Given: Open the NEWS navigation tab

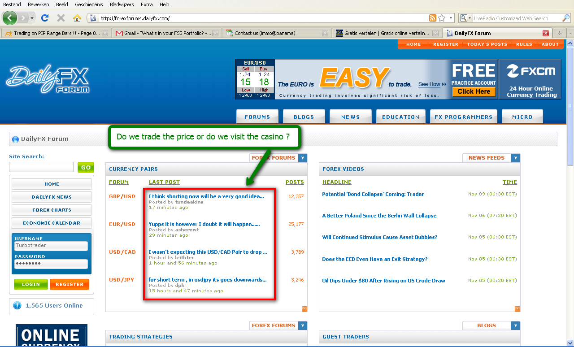Looking at the screenshot, I should point(351,117).
